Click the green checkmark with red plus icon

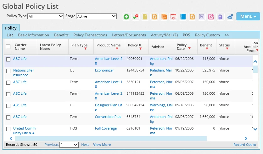tap(136, 17)
